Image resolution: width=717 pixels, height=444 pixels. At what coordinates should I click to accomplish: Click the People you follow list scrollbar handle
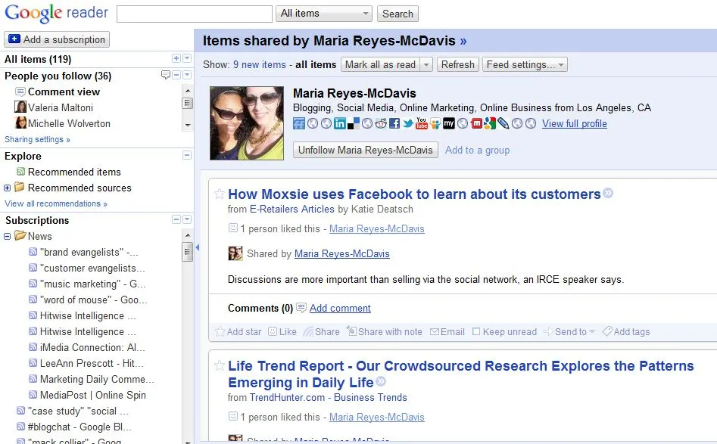point(187,103)
